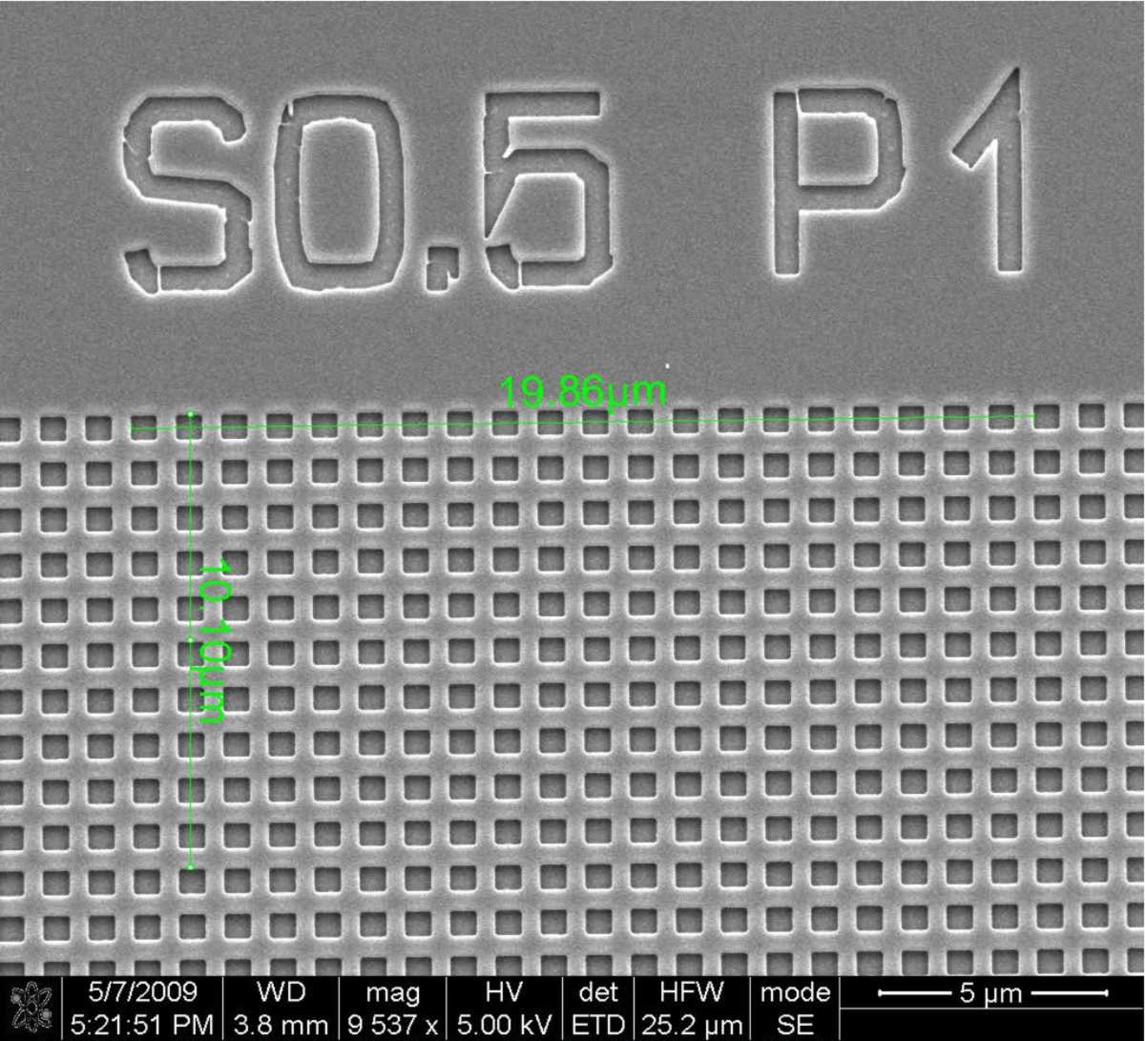Select the 10.10µm vertical measurement label

pos(212,641)
